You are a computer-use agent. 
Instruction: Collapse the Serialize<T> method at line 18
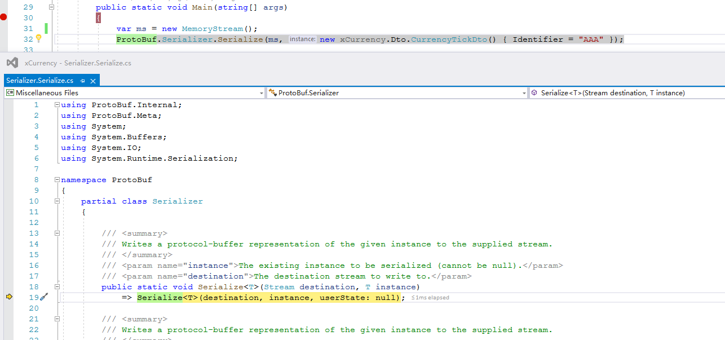coord(57,287)
